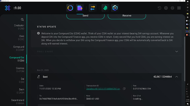This screenshot has height=106, width=190.
Task: Click the Sent arrow icon
Action: pyautogui.click(x=38, y=77)
